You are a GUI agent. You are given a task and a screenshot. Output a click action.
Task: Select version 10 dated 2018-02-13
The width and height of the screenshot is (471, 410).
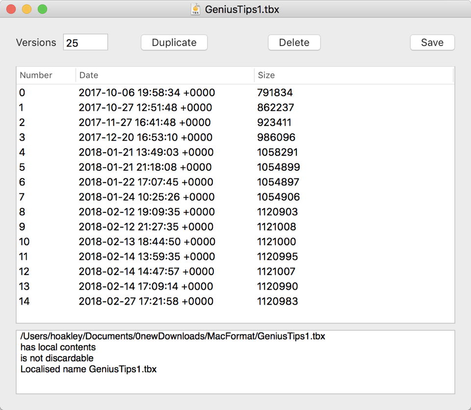(147, 242)
